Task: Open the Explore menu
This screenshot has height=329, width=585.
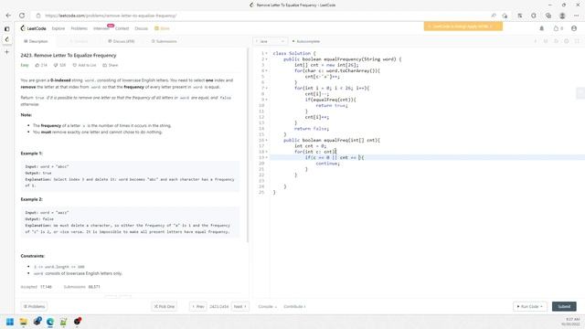Action: point(58,28)
